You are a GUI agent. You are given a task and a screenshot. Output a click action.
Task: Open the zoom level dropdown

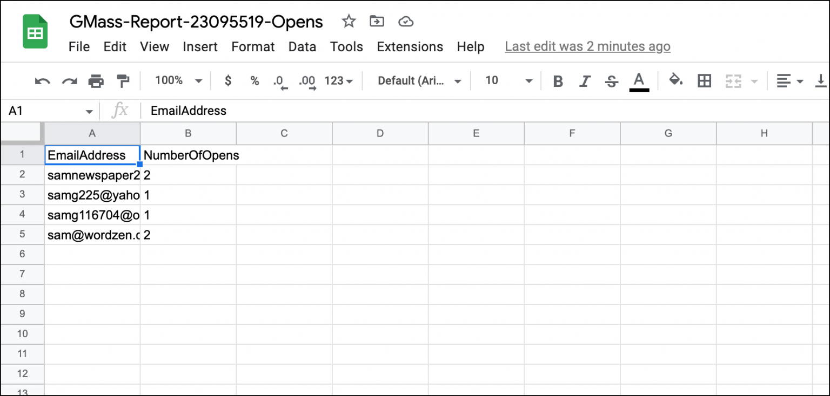pos(177,80)
